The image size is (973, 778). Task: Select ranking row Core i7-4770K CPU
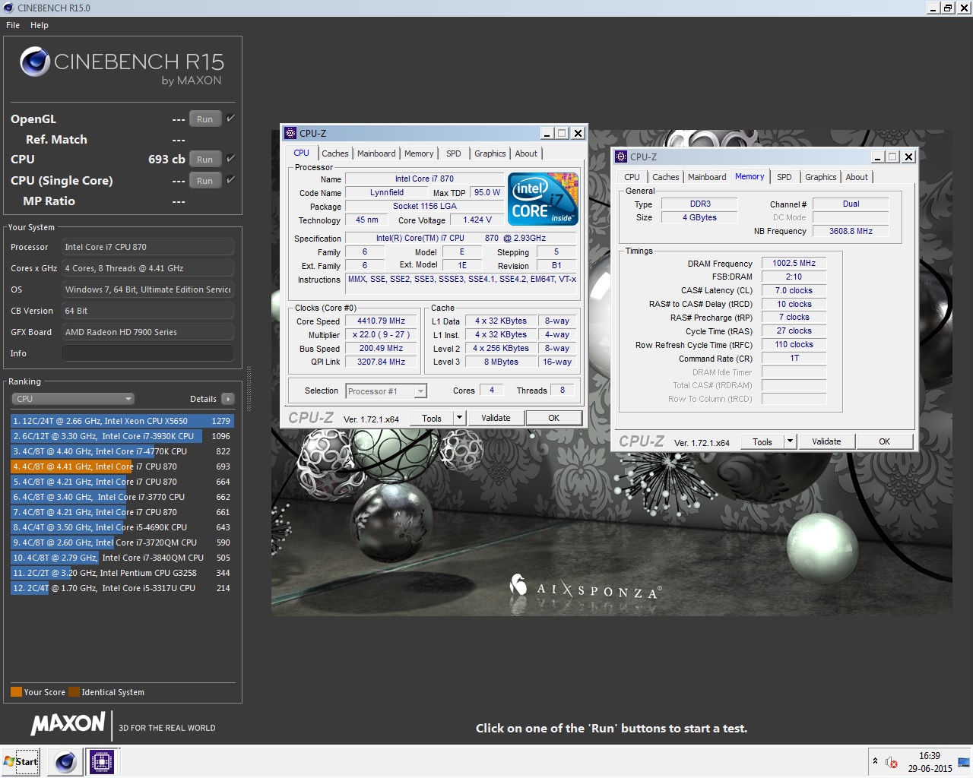click(122, 451)
